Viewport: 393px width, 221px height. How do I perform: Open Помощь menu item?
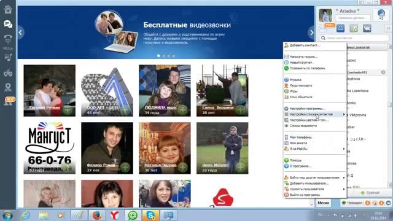pos(315,160)
